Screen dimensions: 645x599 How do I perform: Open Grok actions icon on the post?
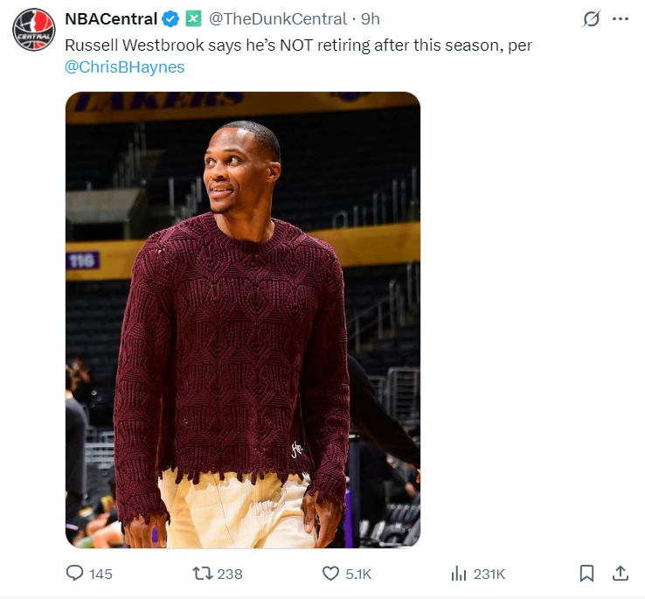click(x=592, y=18)
